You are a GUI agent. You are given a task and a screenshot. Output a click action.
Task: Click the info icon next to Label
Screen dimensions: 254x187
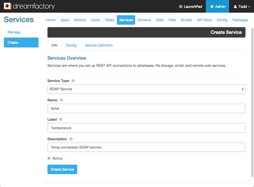click(61, 119)
